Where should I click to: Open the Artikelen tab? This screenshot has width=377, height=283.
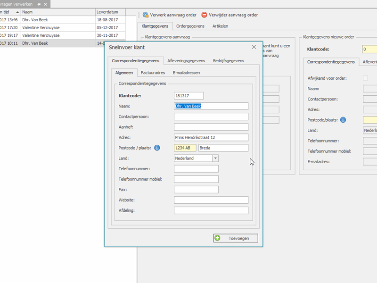pos(220,26)
